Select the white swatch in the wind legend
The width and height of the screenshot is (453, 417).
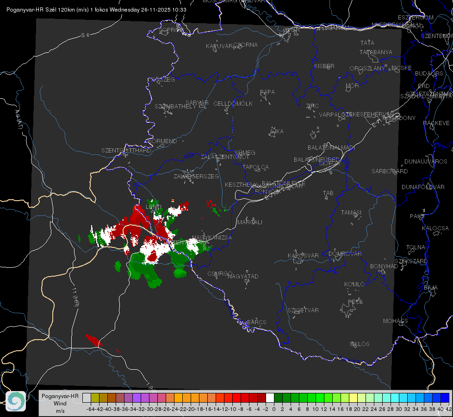(270, 398)
